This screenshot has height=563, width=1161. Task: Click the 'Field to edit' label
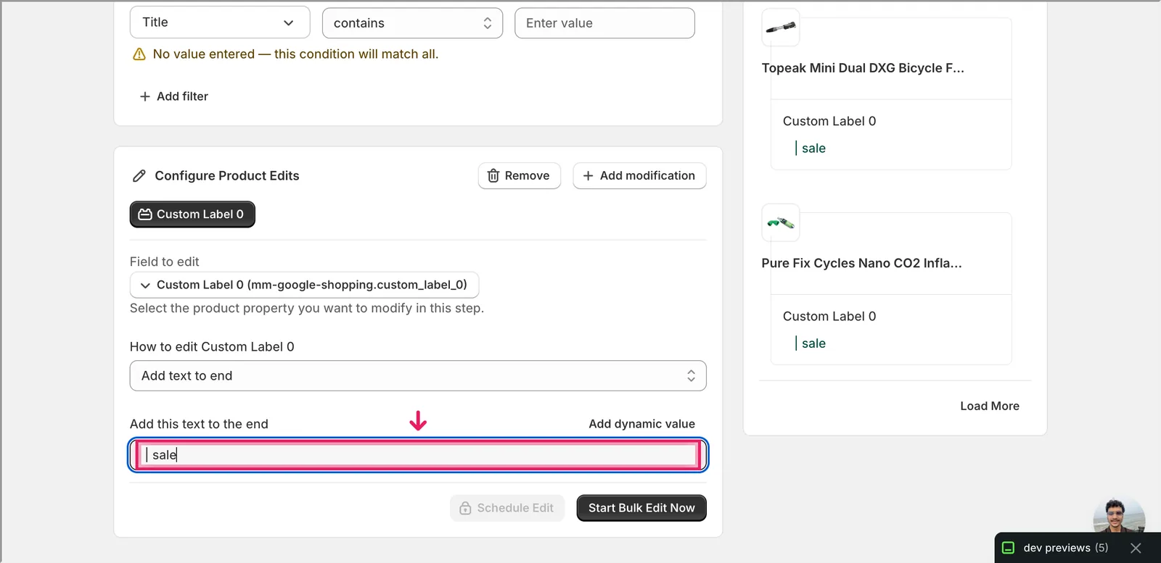click(164, 262)
